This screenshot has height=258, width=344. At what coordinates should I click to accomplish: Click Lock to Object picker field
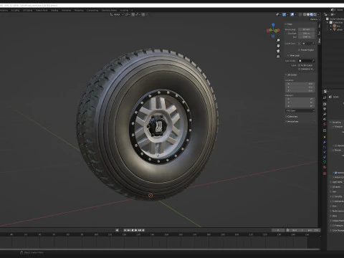306,61
